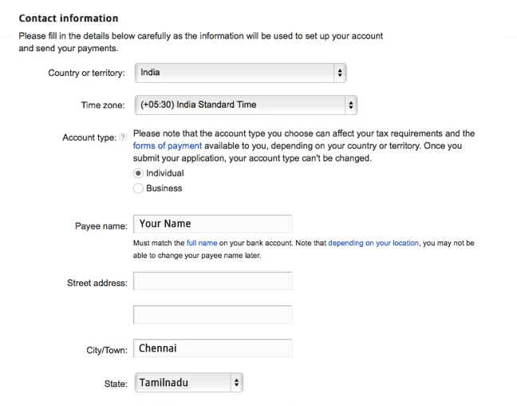Image resolution: width=517 pixels, height=406 pixels.
Task: Focus the City/Town field containing Chennai
Action: coord(212,348)
